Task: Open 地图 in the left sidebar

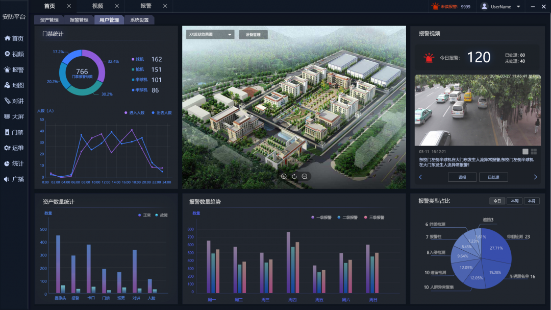Action: coord(14,85)
